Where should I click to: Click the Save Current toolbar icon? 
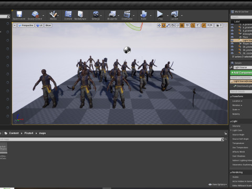[x=19, y=15]
